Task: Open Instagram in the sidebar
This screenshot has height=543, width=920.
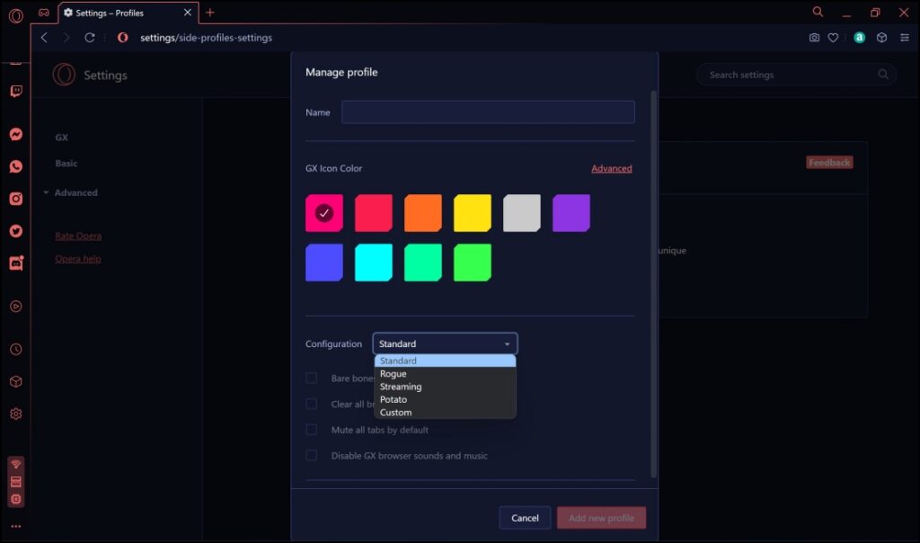Action: pyautogui.click(x=16, y=199)
